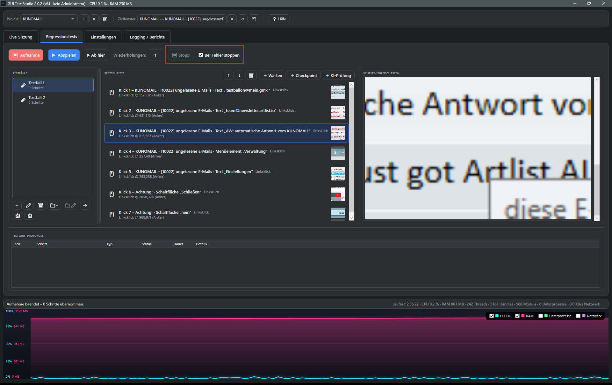Click pencil icon of Testfall 1
612x385 pixels.
coord(23,85)
